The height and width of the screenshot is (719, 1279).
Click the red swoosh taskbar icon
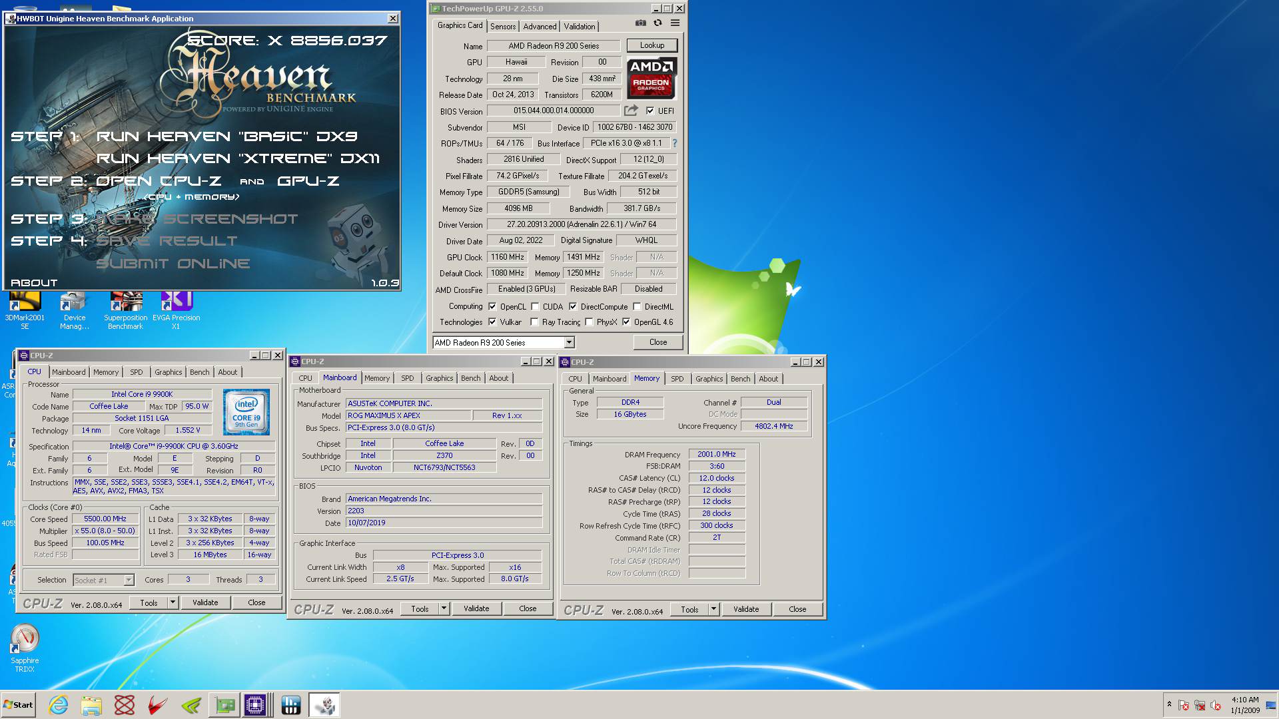tap(157, 705)
